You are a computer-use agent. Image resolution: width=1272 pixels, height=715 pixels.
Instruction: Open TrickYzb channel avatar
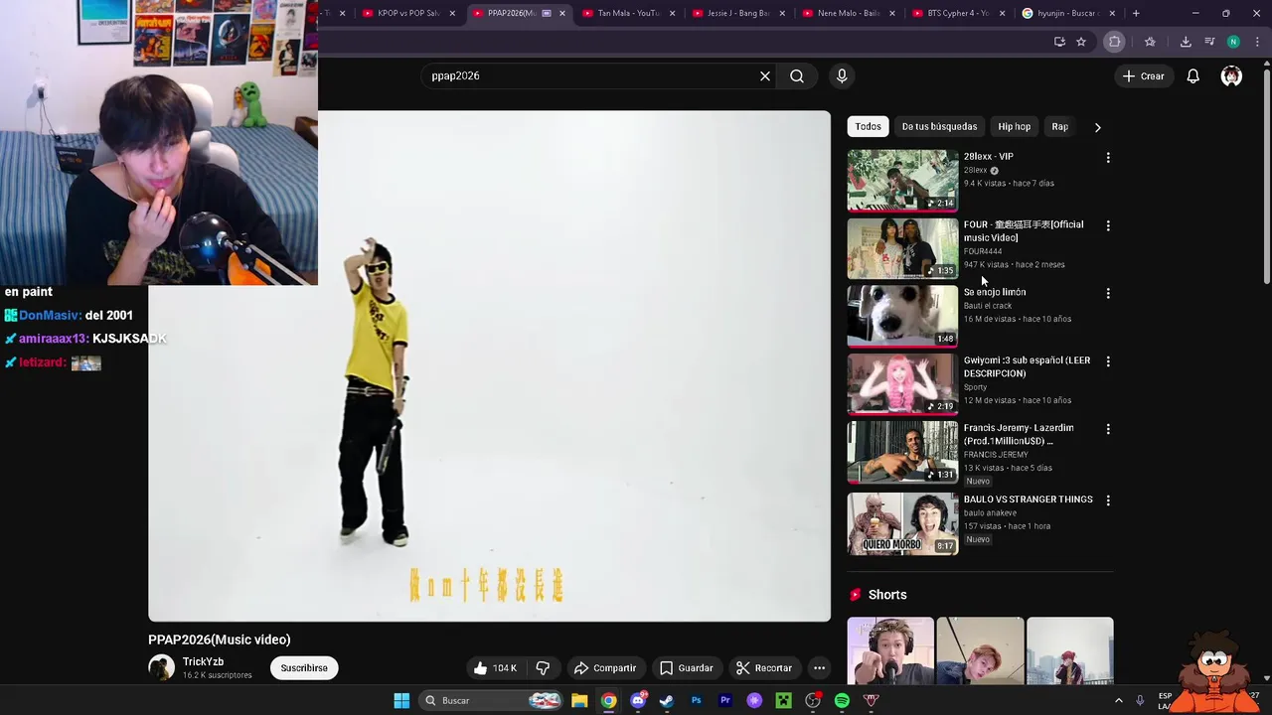[161, 668]
